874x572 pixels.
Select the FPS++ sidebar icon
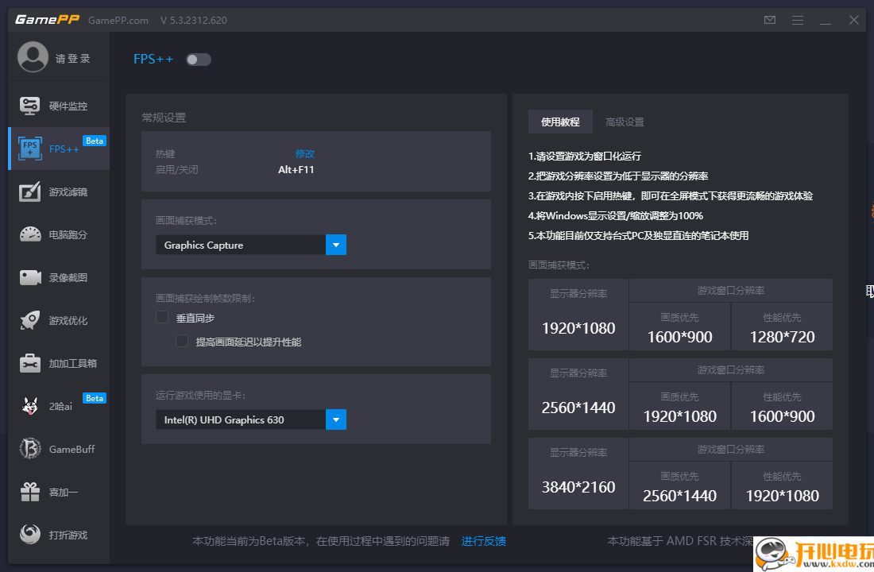(x=30, y=149)
